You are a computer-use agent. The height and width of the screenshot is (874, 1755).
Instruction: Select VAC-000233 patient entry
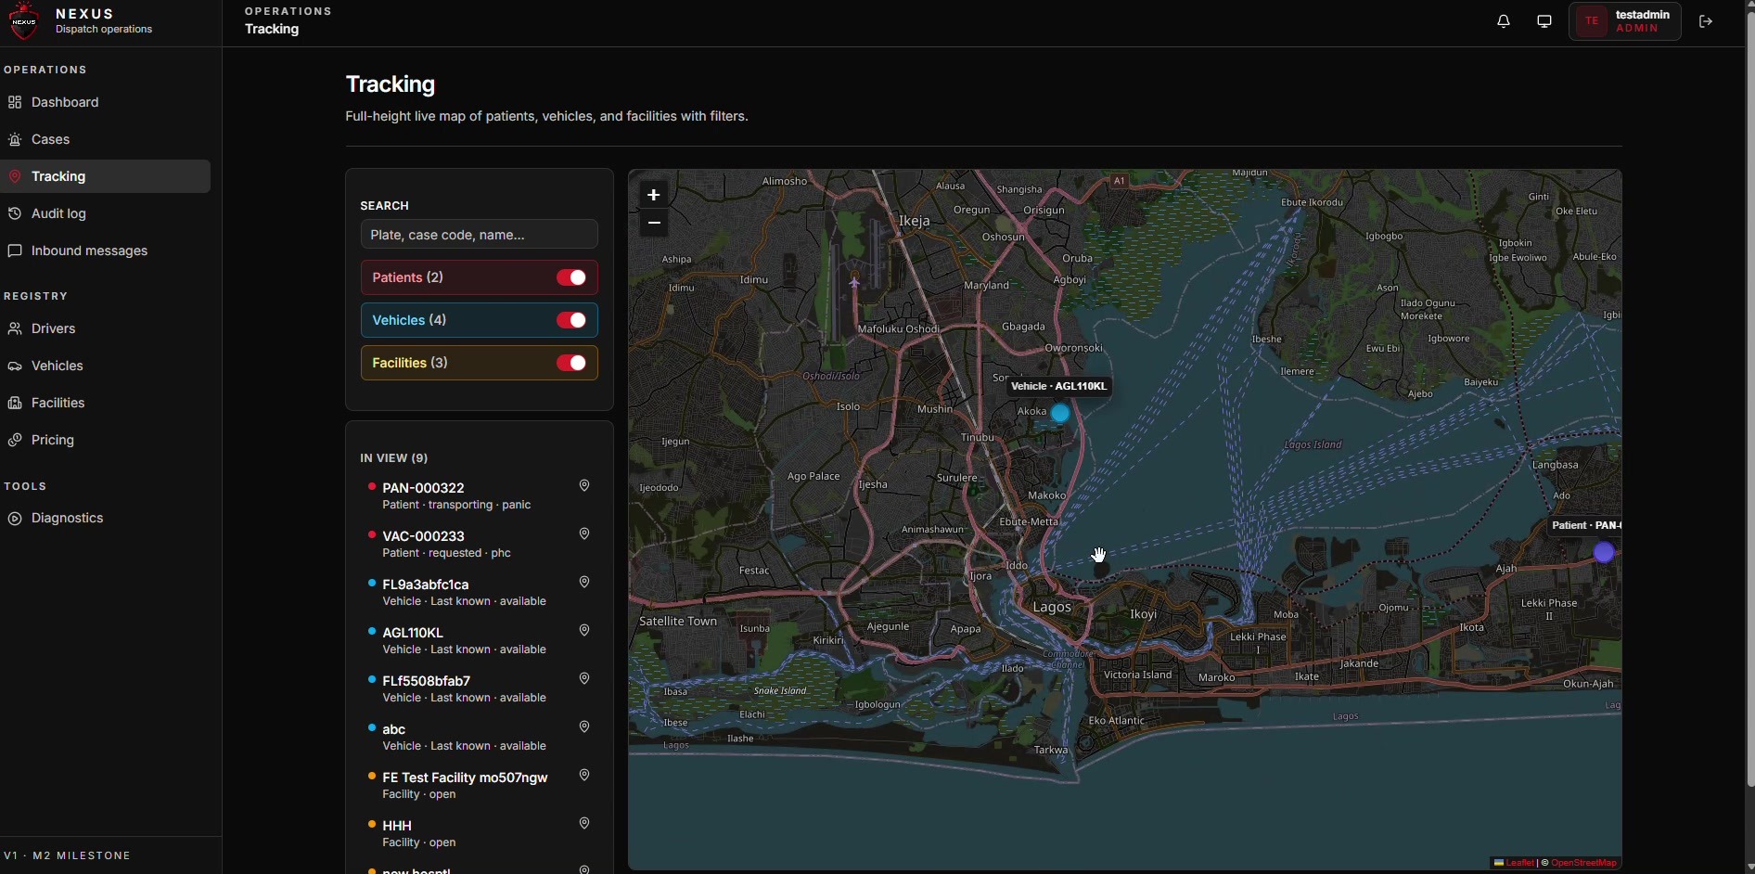click(x=480, y=545)
